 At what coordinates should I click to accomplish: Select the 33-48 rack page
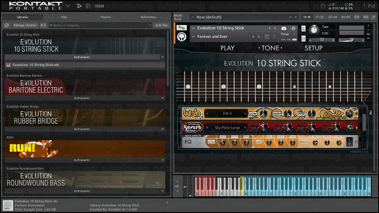(x=332, y=17)
